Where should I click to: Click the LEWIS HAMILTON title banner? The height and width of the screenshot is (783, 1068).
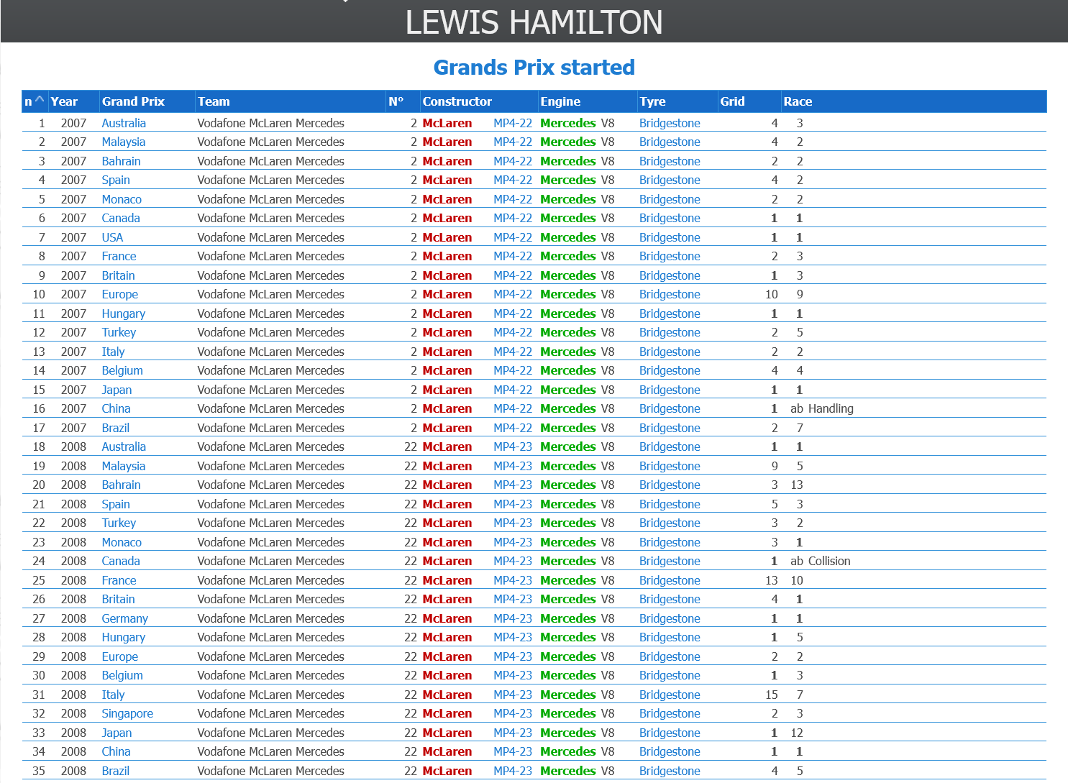point(534,22)
